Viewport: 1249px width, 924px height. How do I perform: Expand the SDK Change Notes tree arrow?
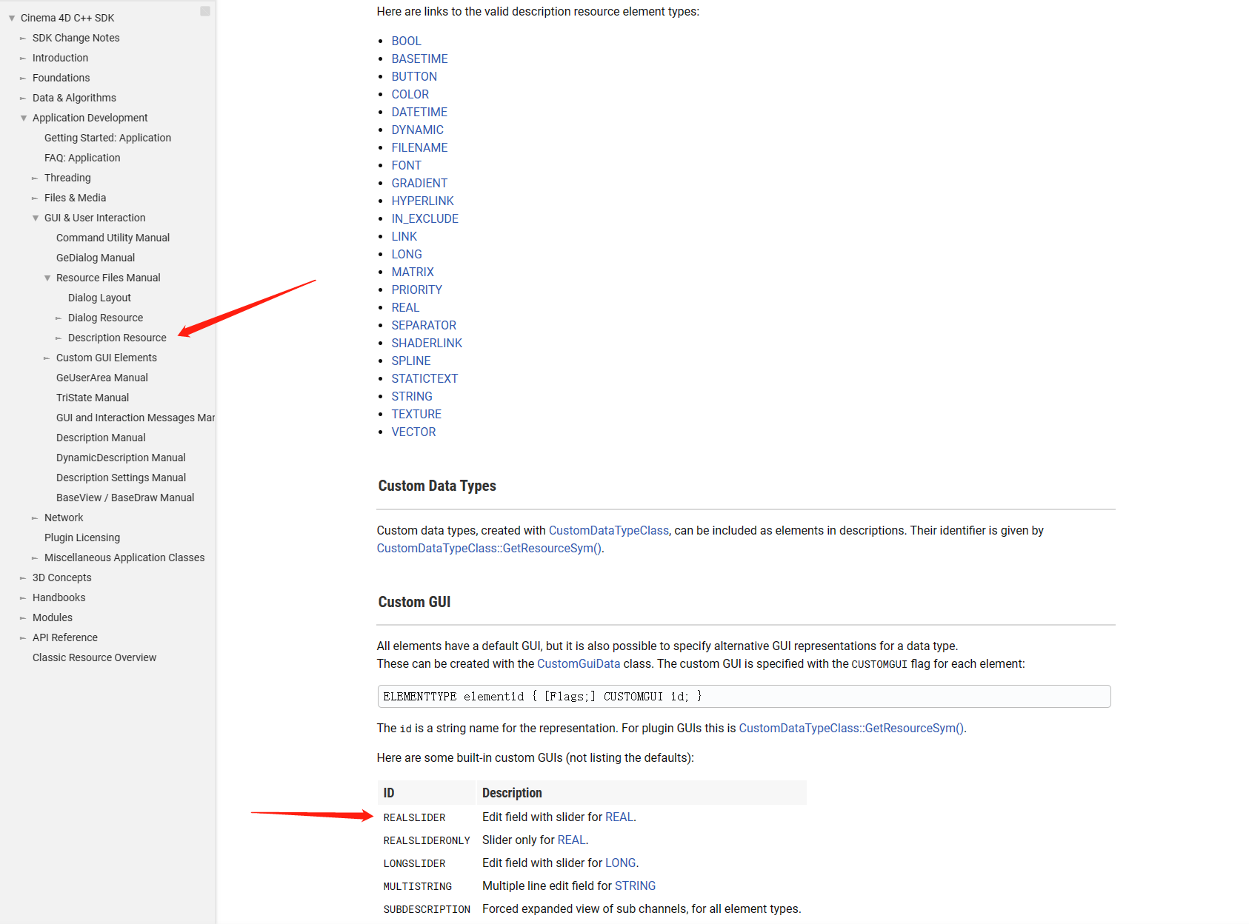click(x=23, y=38)
